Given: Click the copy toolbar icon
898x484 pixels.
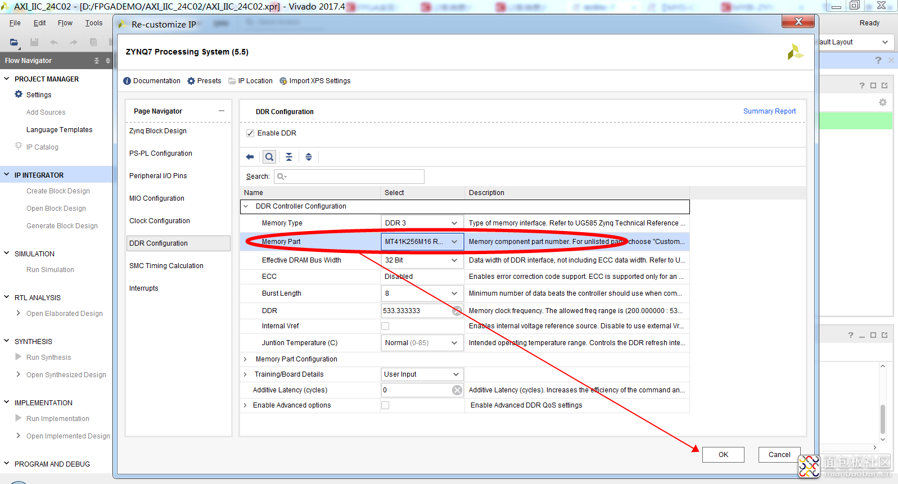Looking at the screenshot, I should click(x=93, y=42).
